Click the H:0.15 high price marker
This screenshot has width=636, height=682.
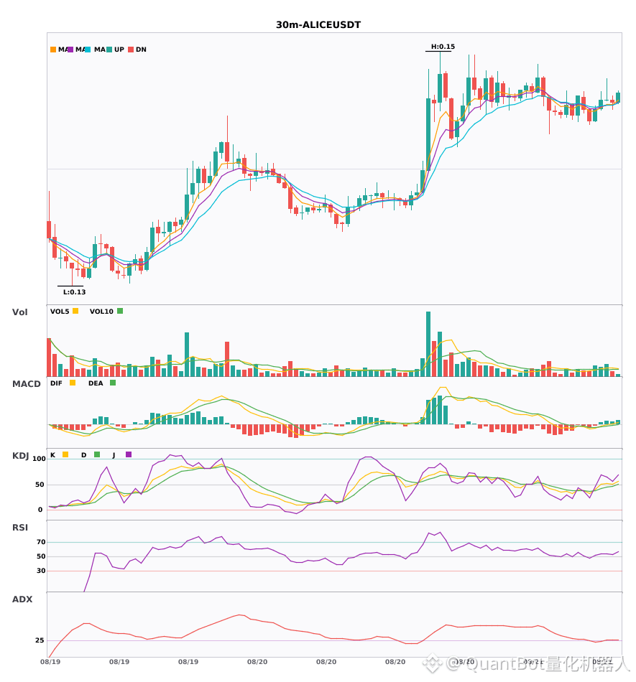[x=443, y=47]
